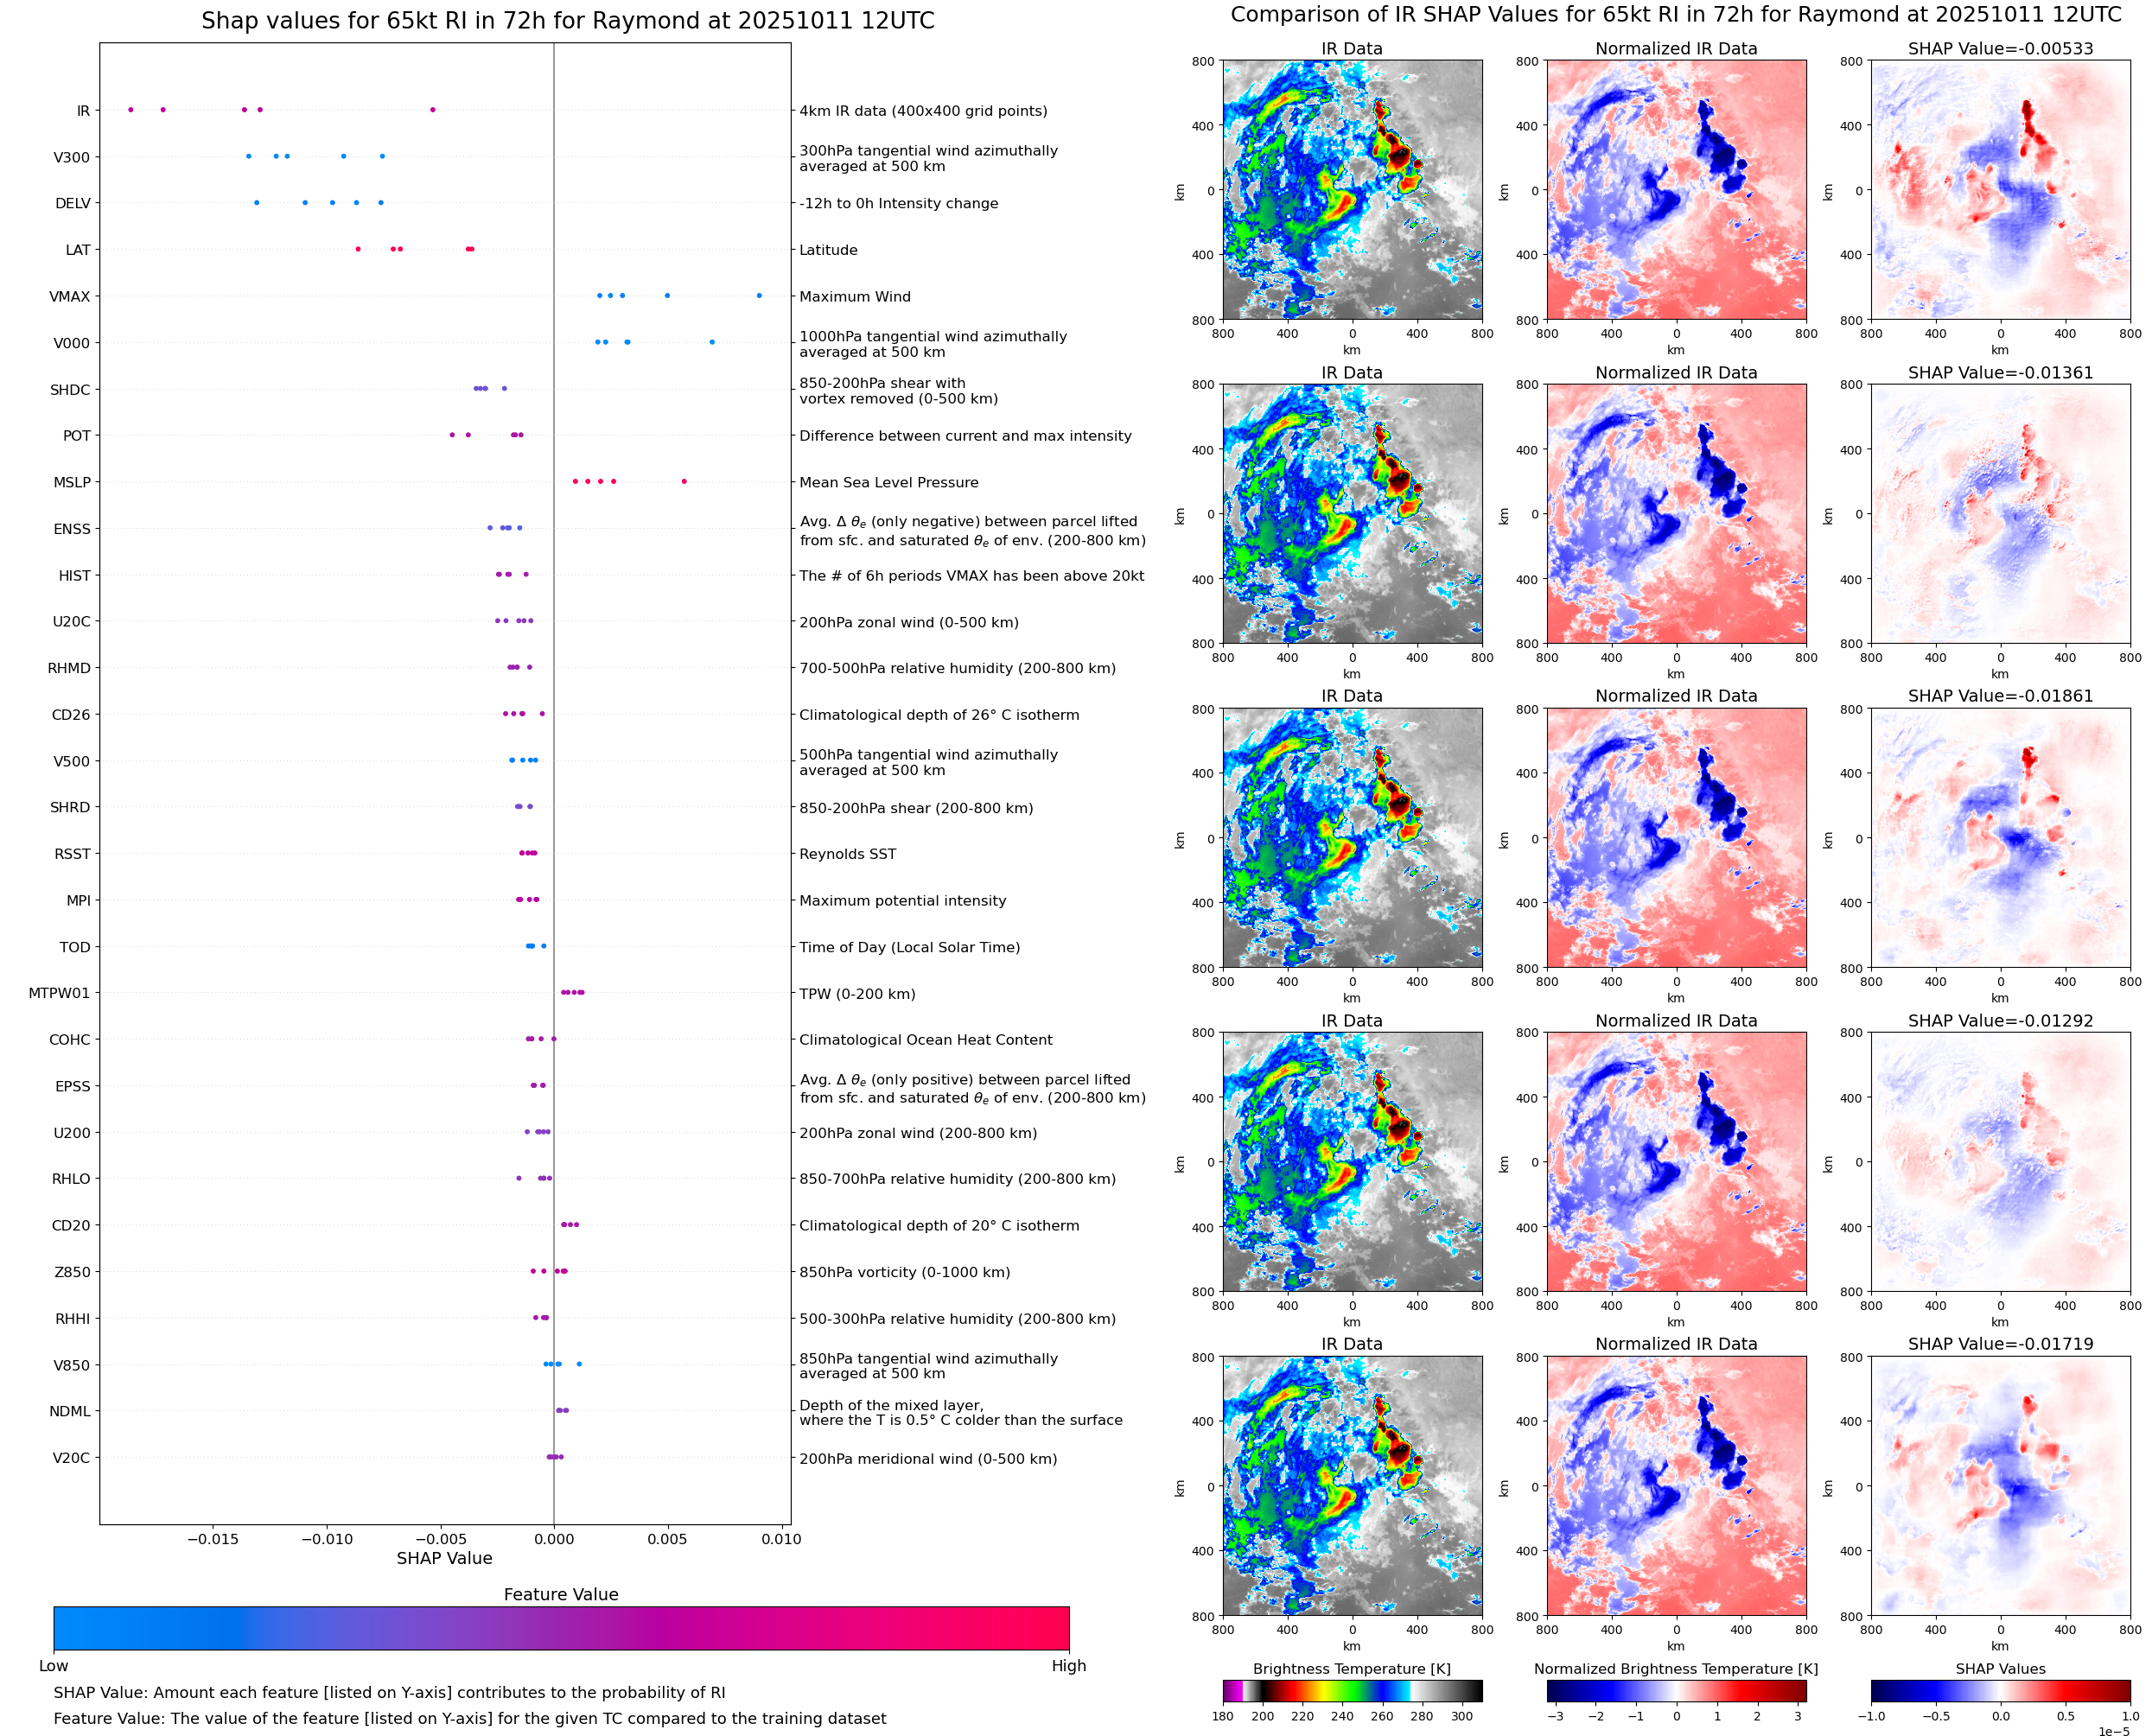This screenshot has height=1736, width=2152.
Task: Click the SHAP Values colorbar at bottom right
Action: click(x=2000, y=1690)
